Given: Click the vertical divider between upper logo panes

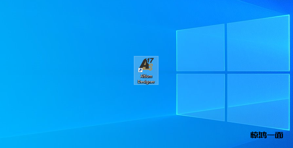Looking at the screenshot, I should (x=226, y=47).
